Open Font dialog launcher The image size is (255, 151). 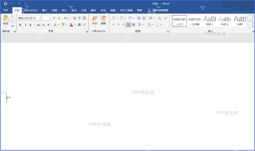pyautogui.click(x=87, y=31)
